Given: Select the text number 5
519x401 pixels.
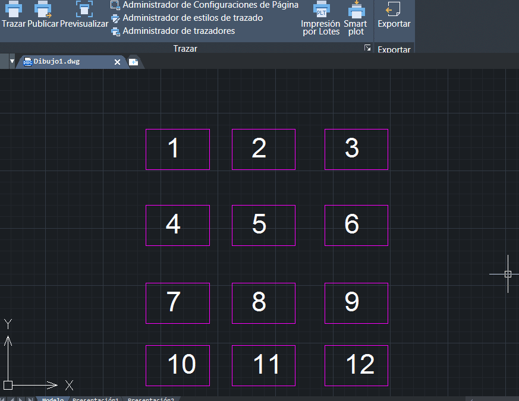Looking at the screenshot, I should (x=259, y=224).
